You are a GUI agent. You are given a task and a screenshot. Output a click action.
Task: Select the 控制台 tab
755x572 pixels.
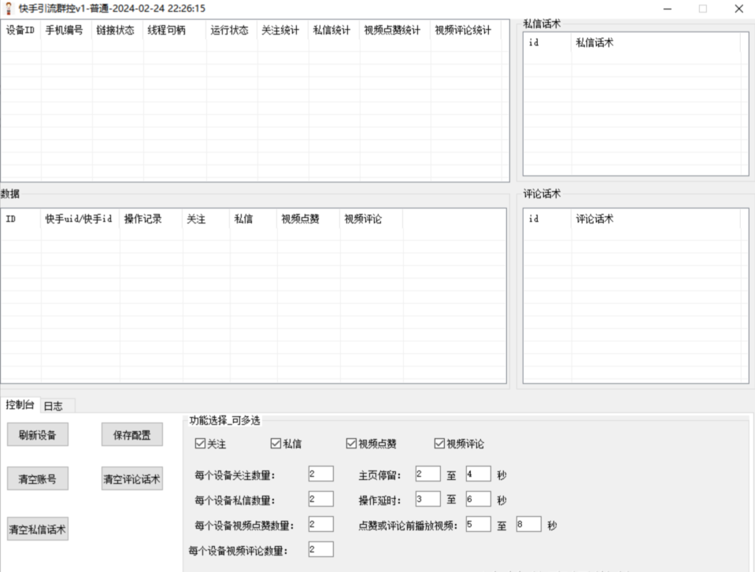coord(20,405)
